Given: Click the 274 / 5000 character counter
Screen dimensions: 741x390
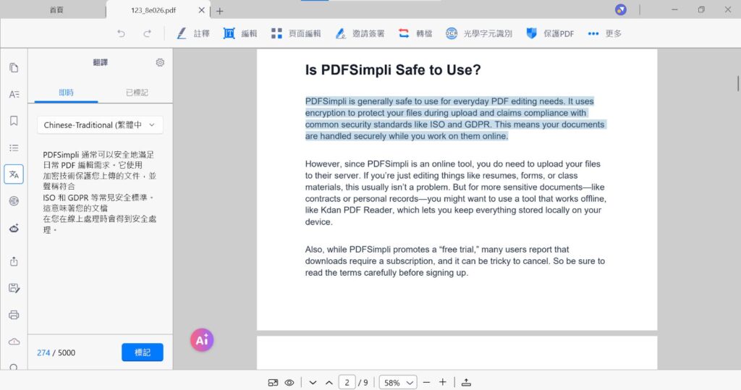Looking at the screenshot, I should click(56, 352).
